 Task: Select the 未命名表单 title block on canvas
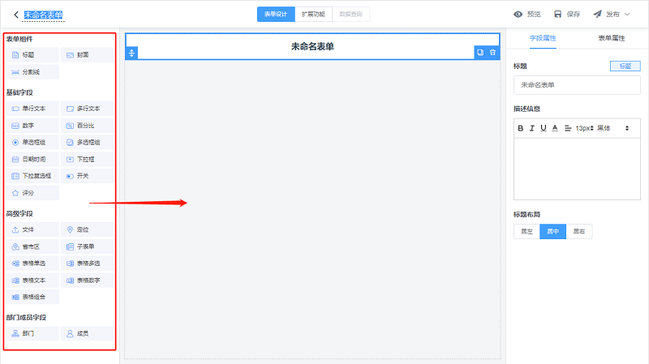[x=312, y=46]
